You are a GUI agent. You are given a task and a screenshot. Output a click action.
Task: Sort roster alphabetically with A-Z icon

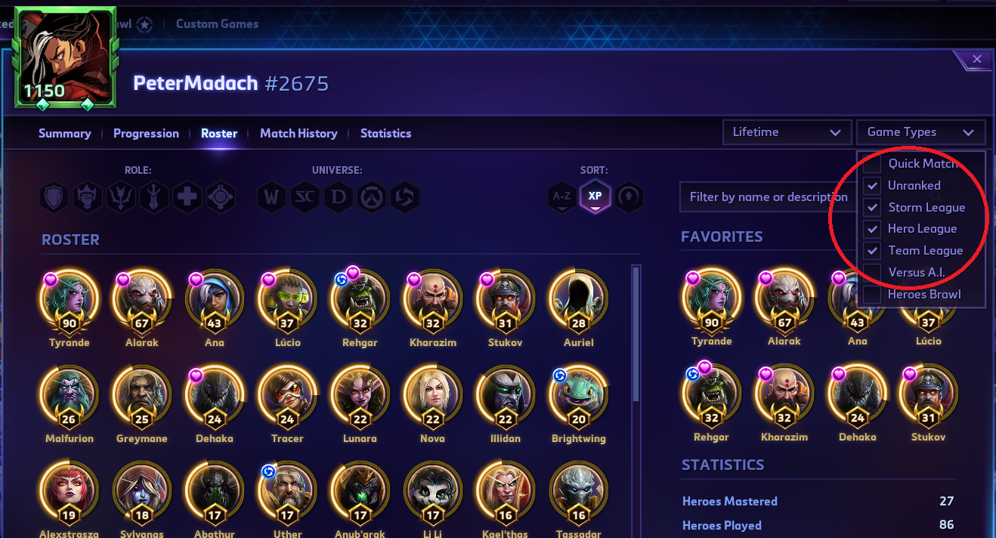(x=561, y=196)
